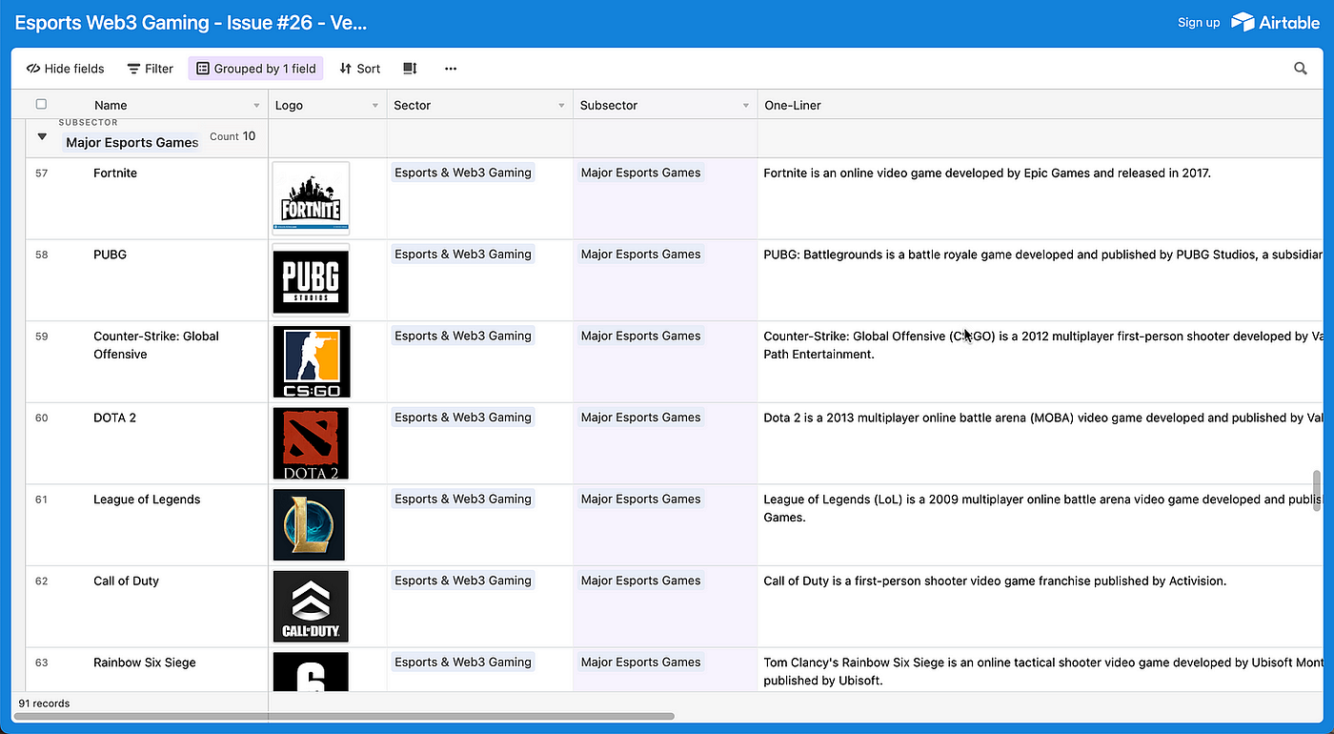Click the Sign up link
This screenshot has width=1334, height=734.
(x=1199, y=22)
